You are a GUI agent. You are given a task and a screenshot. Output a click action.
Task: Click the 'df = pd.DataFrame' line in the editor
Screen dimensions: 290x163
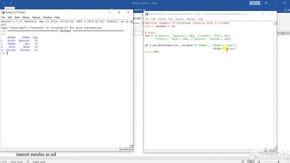click(x=191, y=45)
